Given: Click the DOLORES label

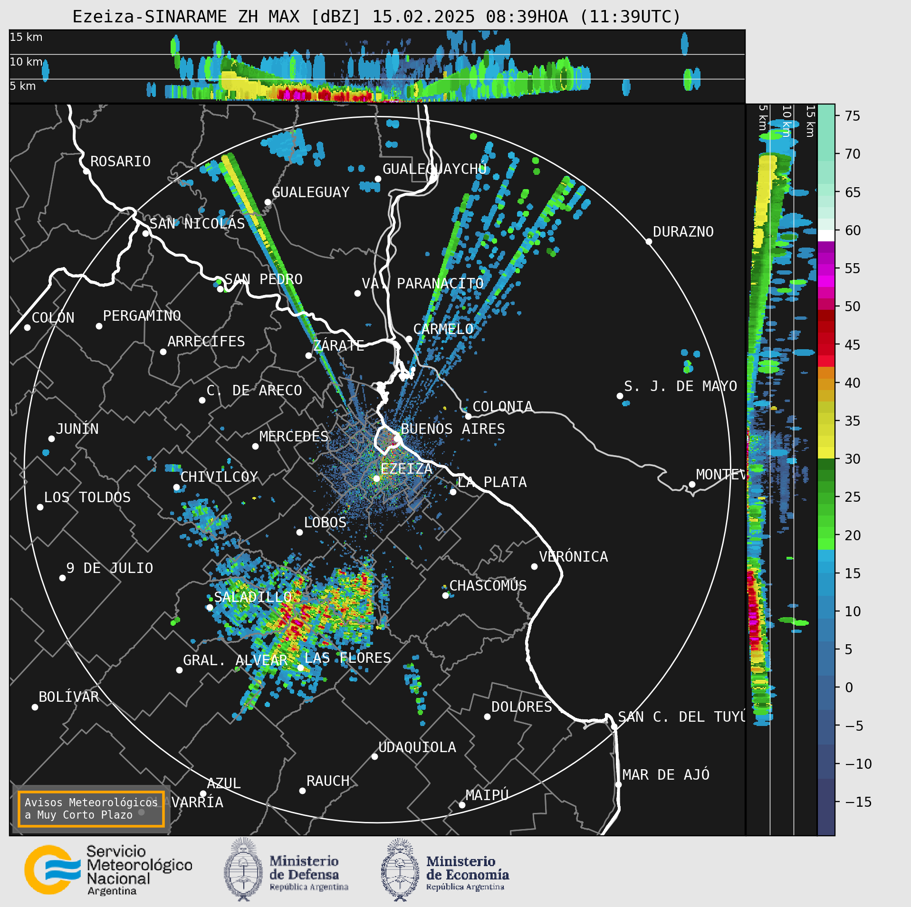Looking at the screenshot, I should [x=521, y=707].
